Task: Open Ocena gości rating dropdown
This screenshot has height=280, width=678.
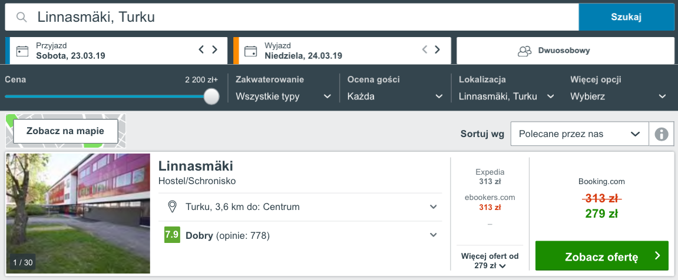Action: (x=395, y=96)
